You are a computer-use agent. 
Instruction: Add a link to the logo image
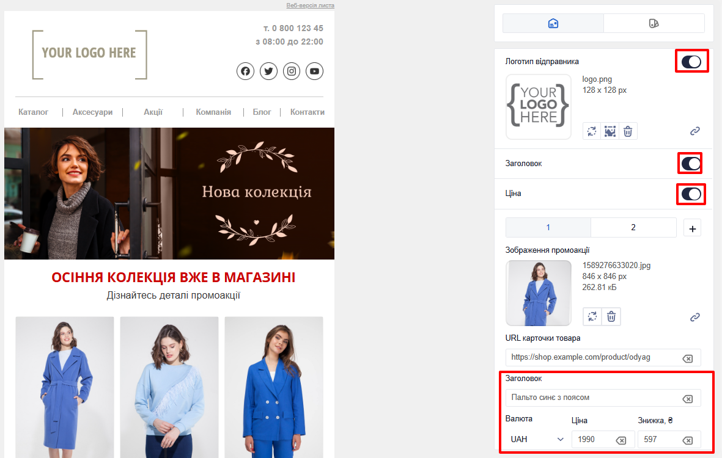pos(695,131)
